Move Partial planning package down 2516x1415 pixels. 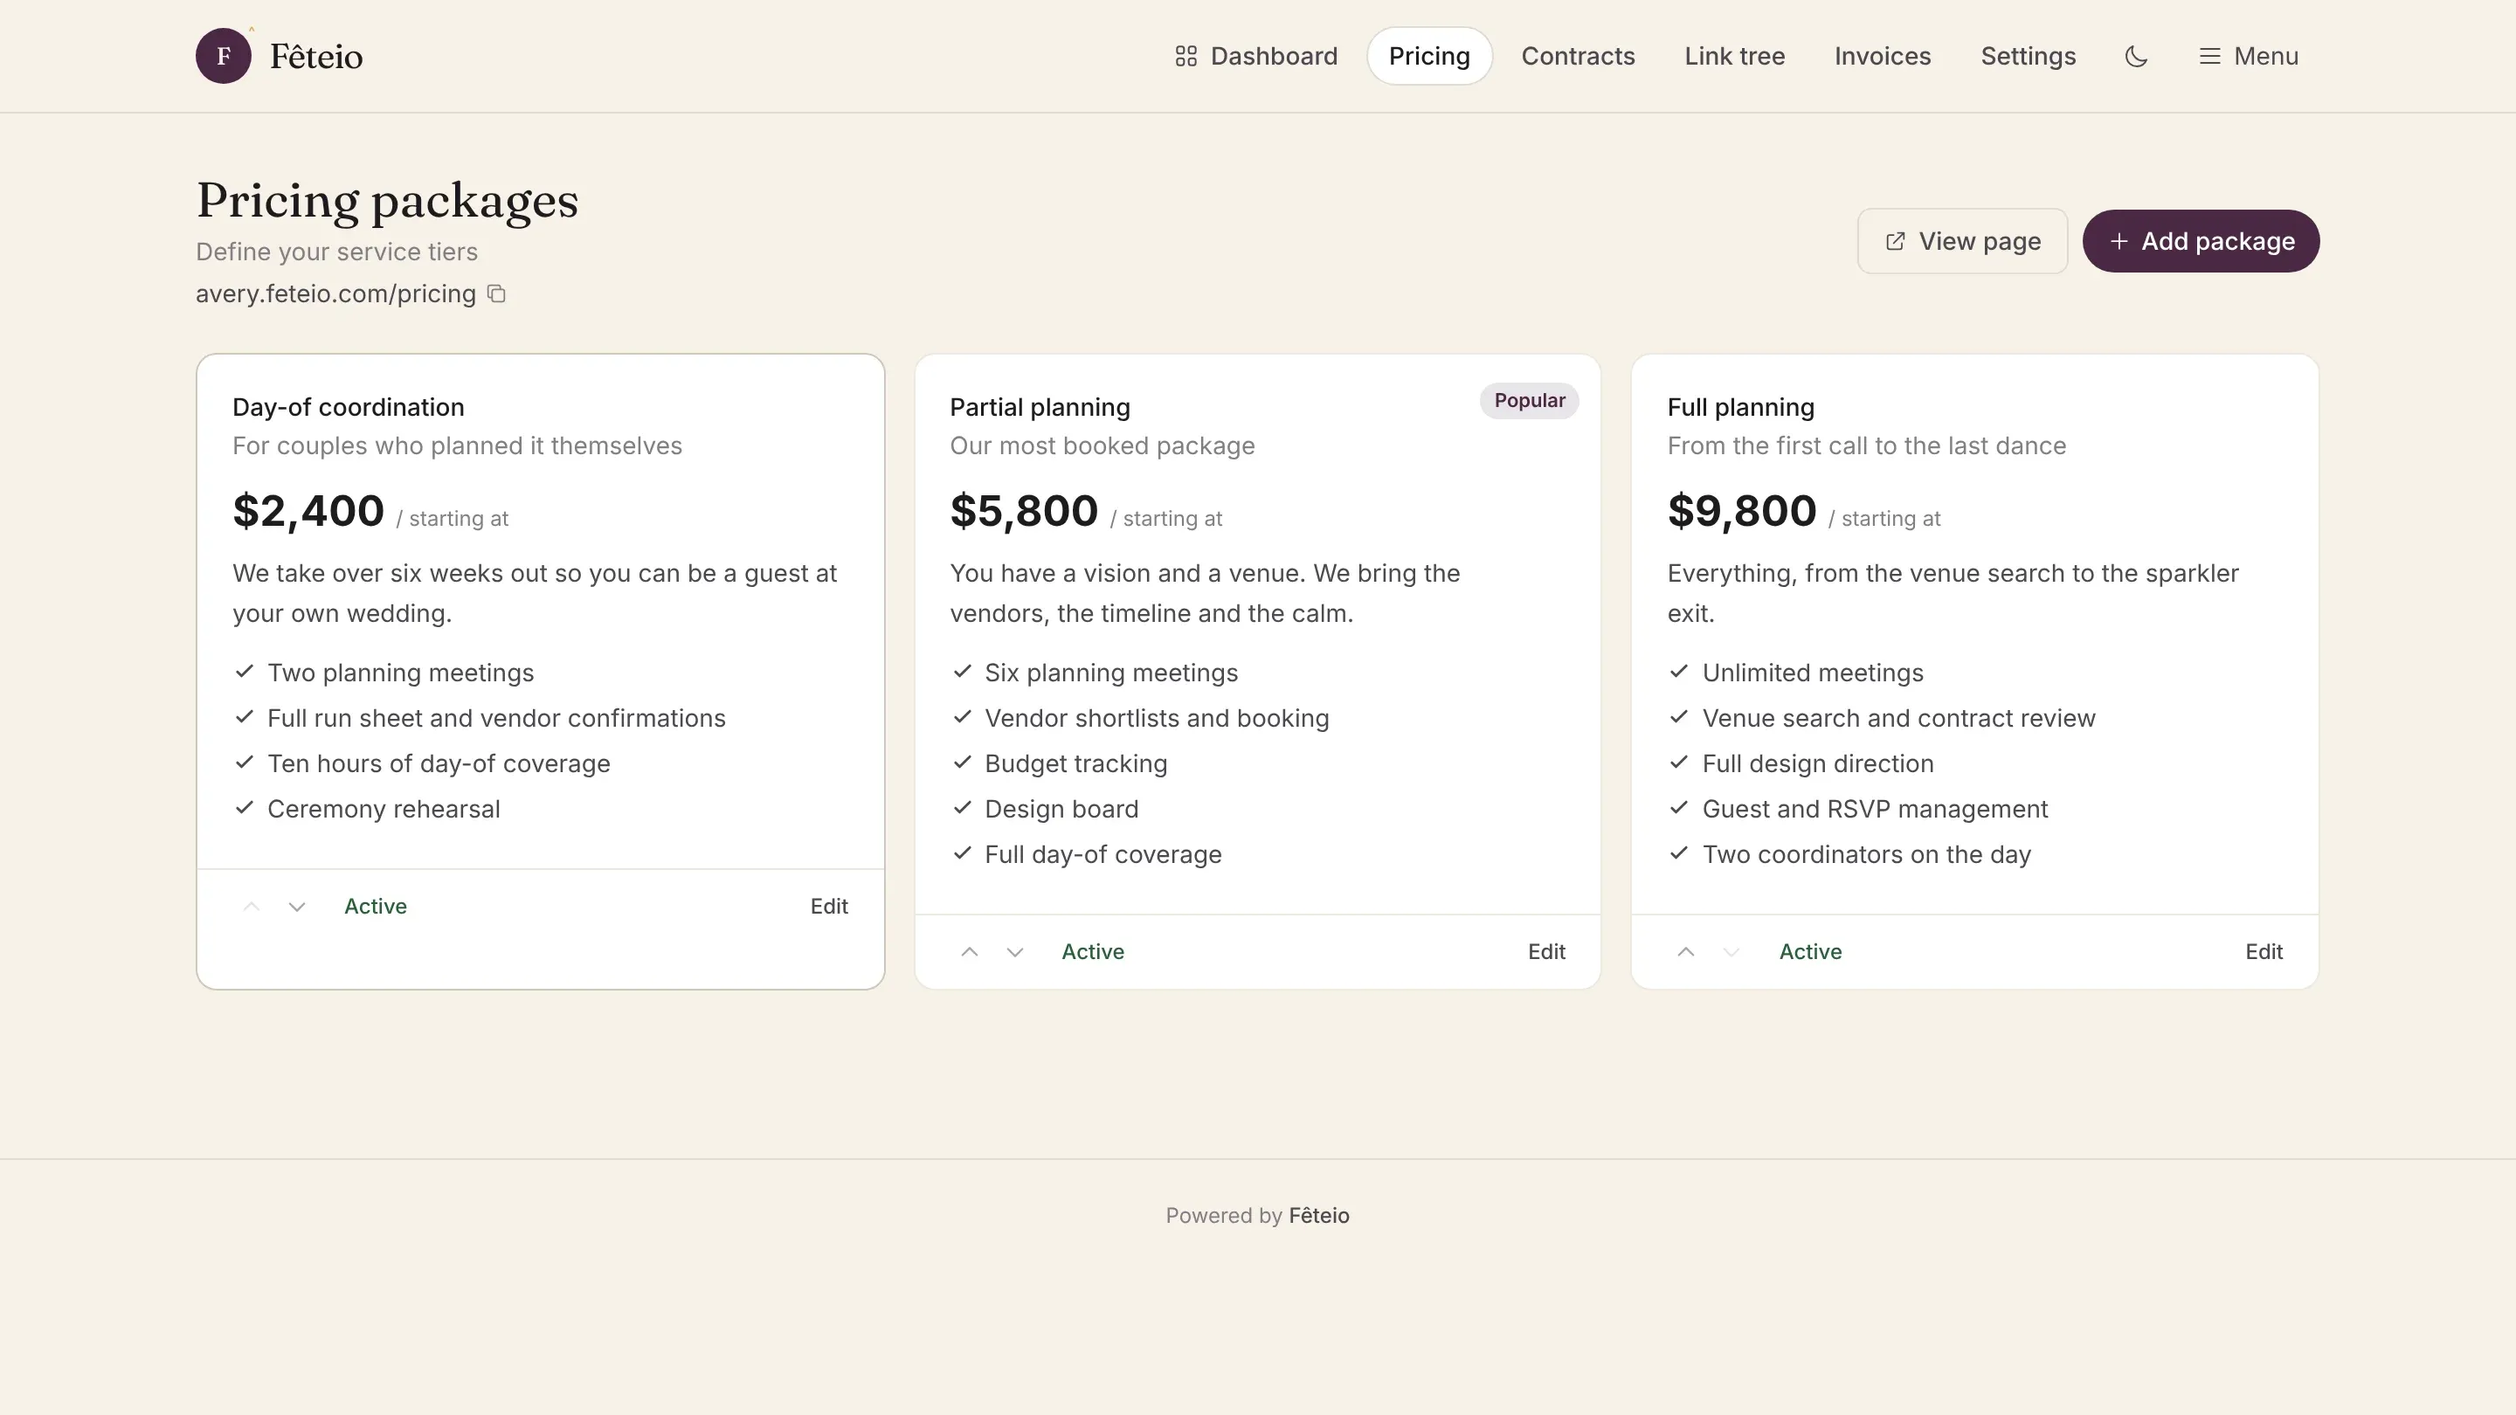[x=1015, y=951]
